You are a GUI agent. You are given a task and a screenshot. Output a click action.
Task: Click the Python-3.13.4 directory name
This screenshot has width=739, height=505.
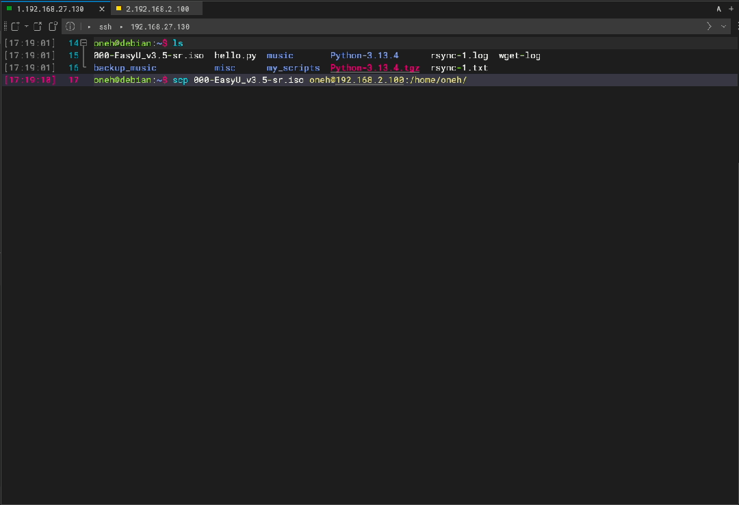click(364, 55)
